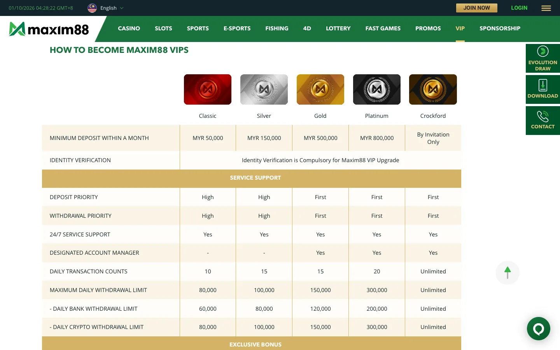
Task: Click the 120,000 bank limit cell
Action: click(x=320, y=309)
